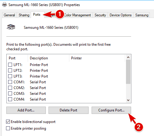
Task: Check the COM4 serial port checkbox
Action: tap(10, 99)
